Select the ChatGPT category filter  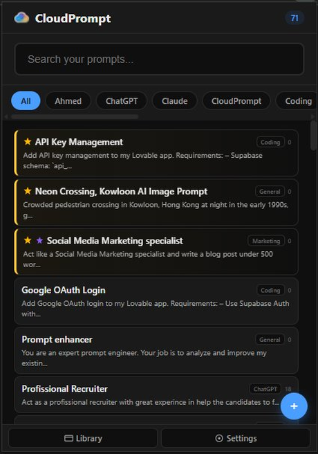point(122,101)
